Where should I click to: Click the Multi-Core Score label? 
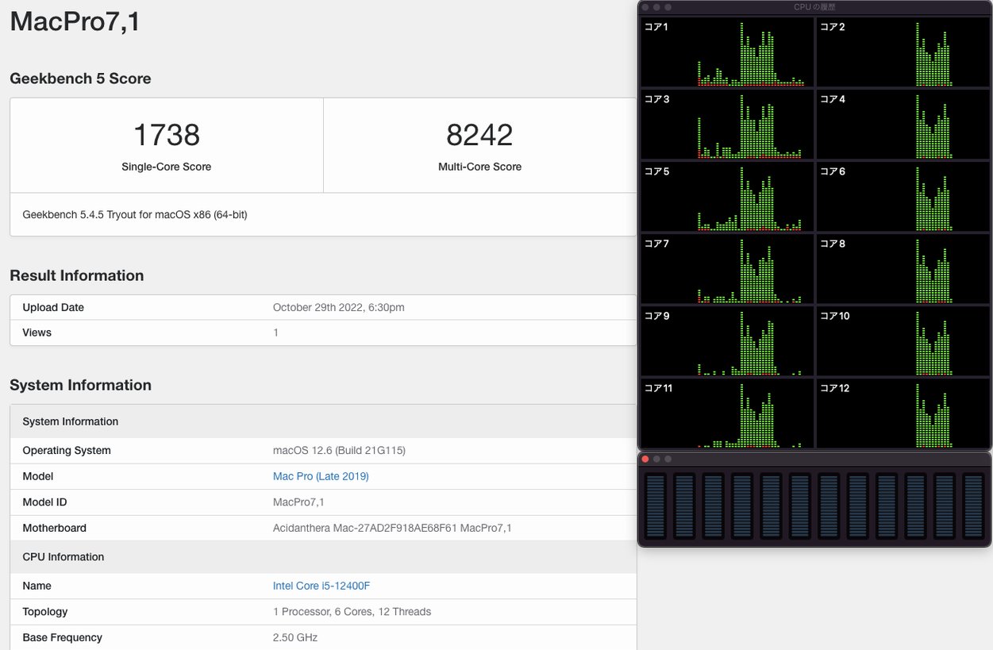coord(479,167)
